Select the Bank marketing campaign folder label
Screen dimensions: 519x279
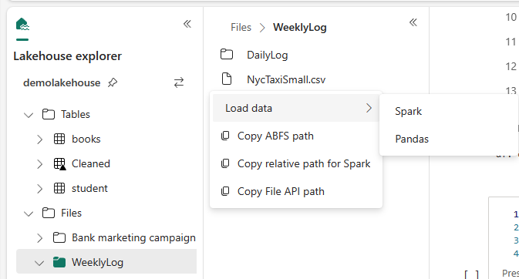coord(133,238)
